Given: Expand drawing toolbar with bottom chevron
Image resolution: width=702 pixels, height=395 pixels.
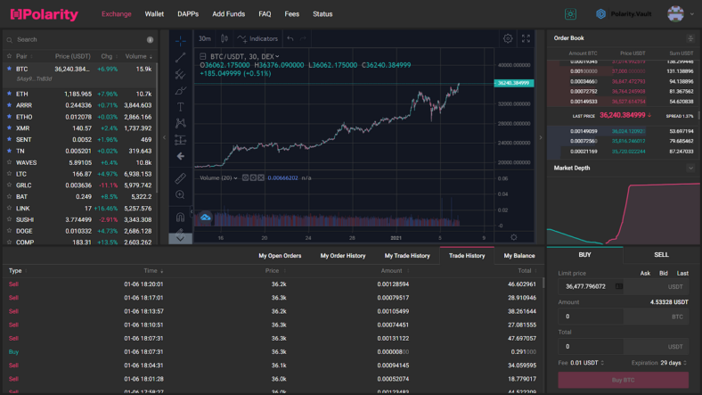Looking at the screenshot, I should (x=181, y=238).
